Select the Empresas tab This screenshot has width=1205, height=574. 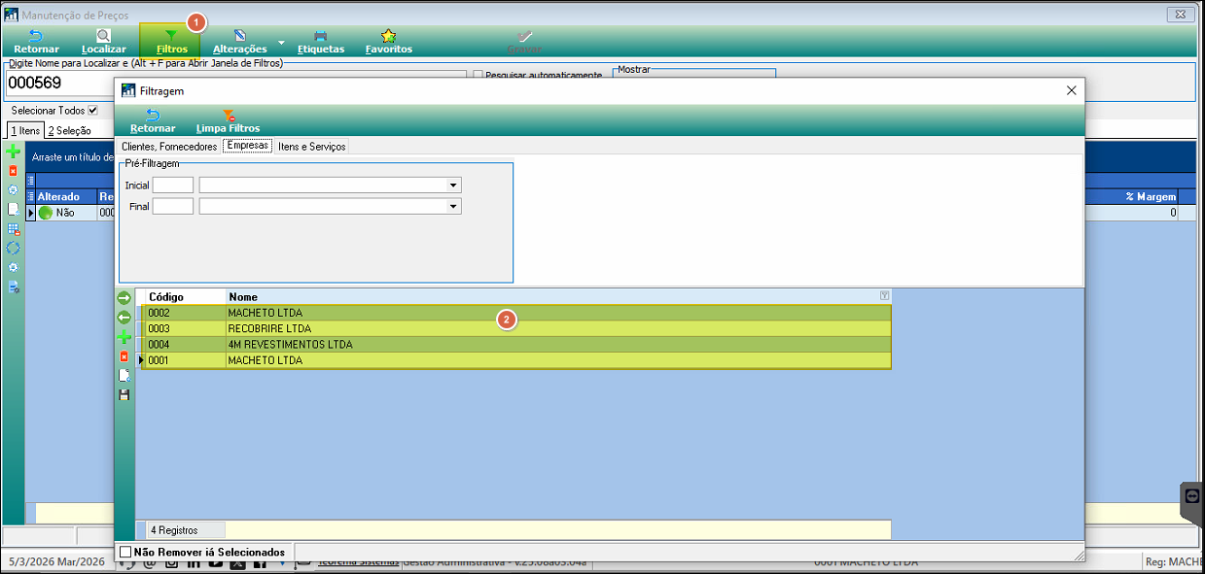(248, 146)
